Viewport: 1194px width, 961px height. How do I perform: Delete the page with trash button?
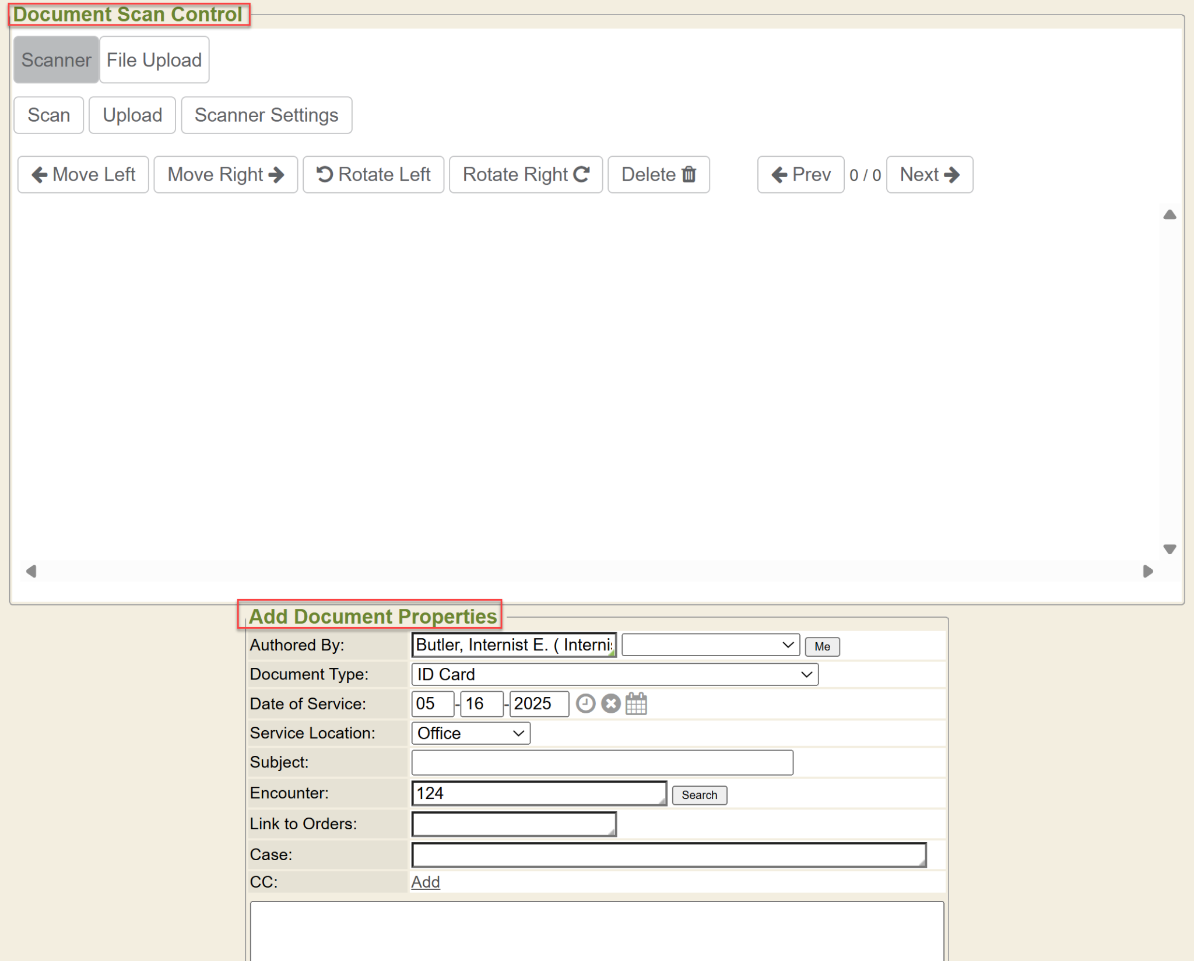658,174
